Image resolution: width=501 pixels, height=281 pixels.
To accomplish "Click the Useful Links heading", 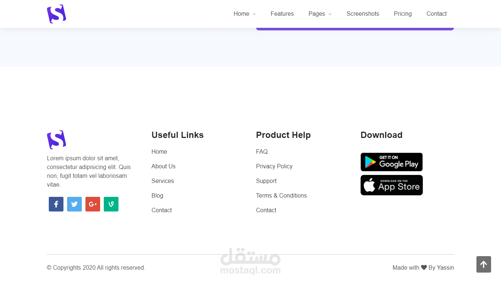I will coord(178,135).
